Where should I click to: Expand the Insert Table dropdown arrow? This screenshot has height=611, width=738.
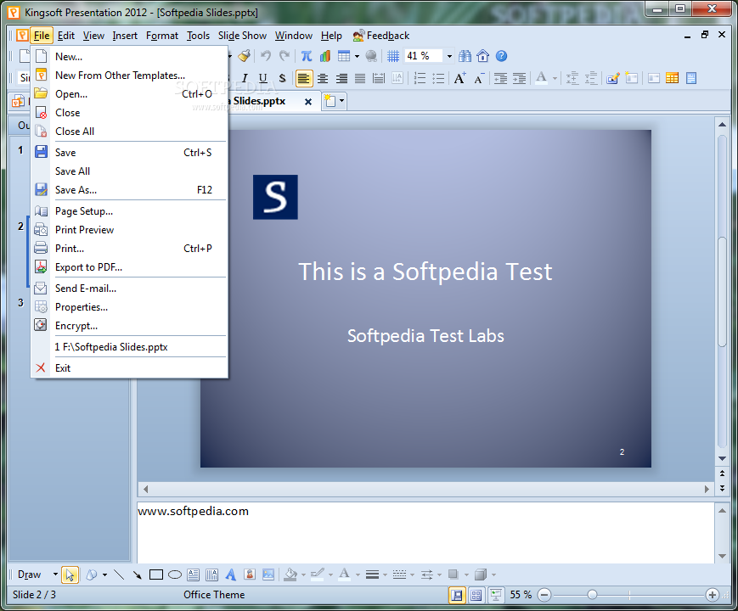coord(357,57)
